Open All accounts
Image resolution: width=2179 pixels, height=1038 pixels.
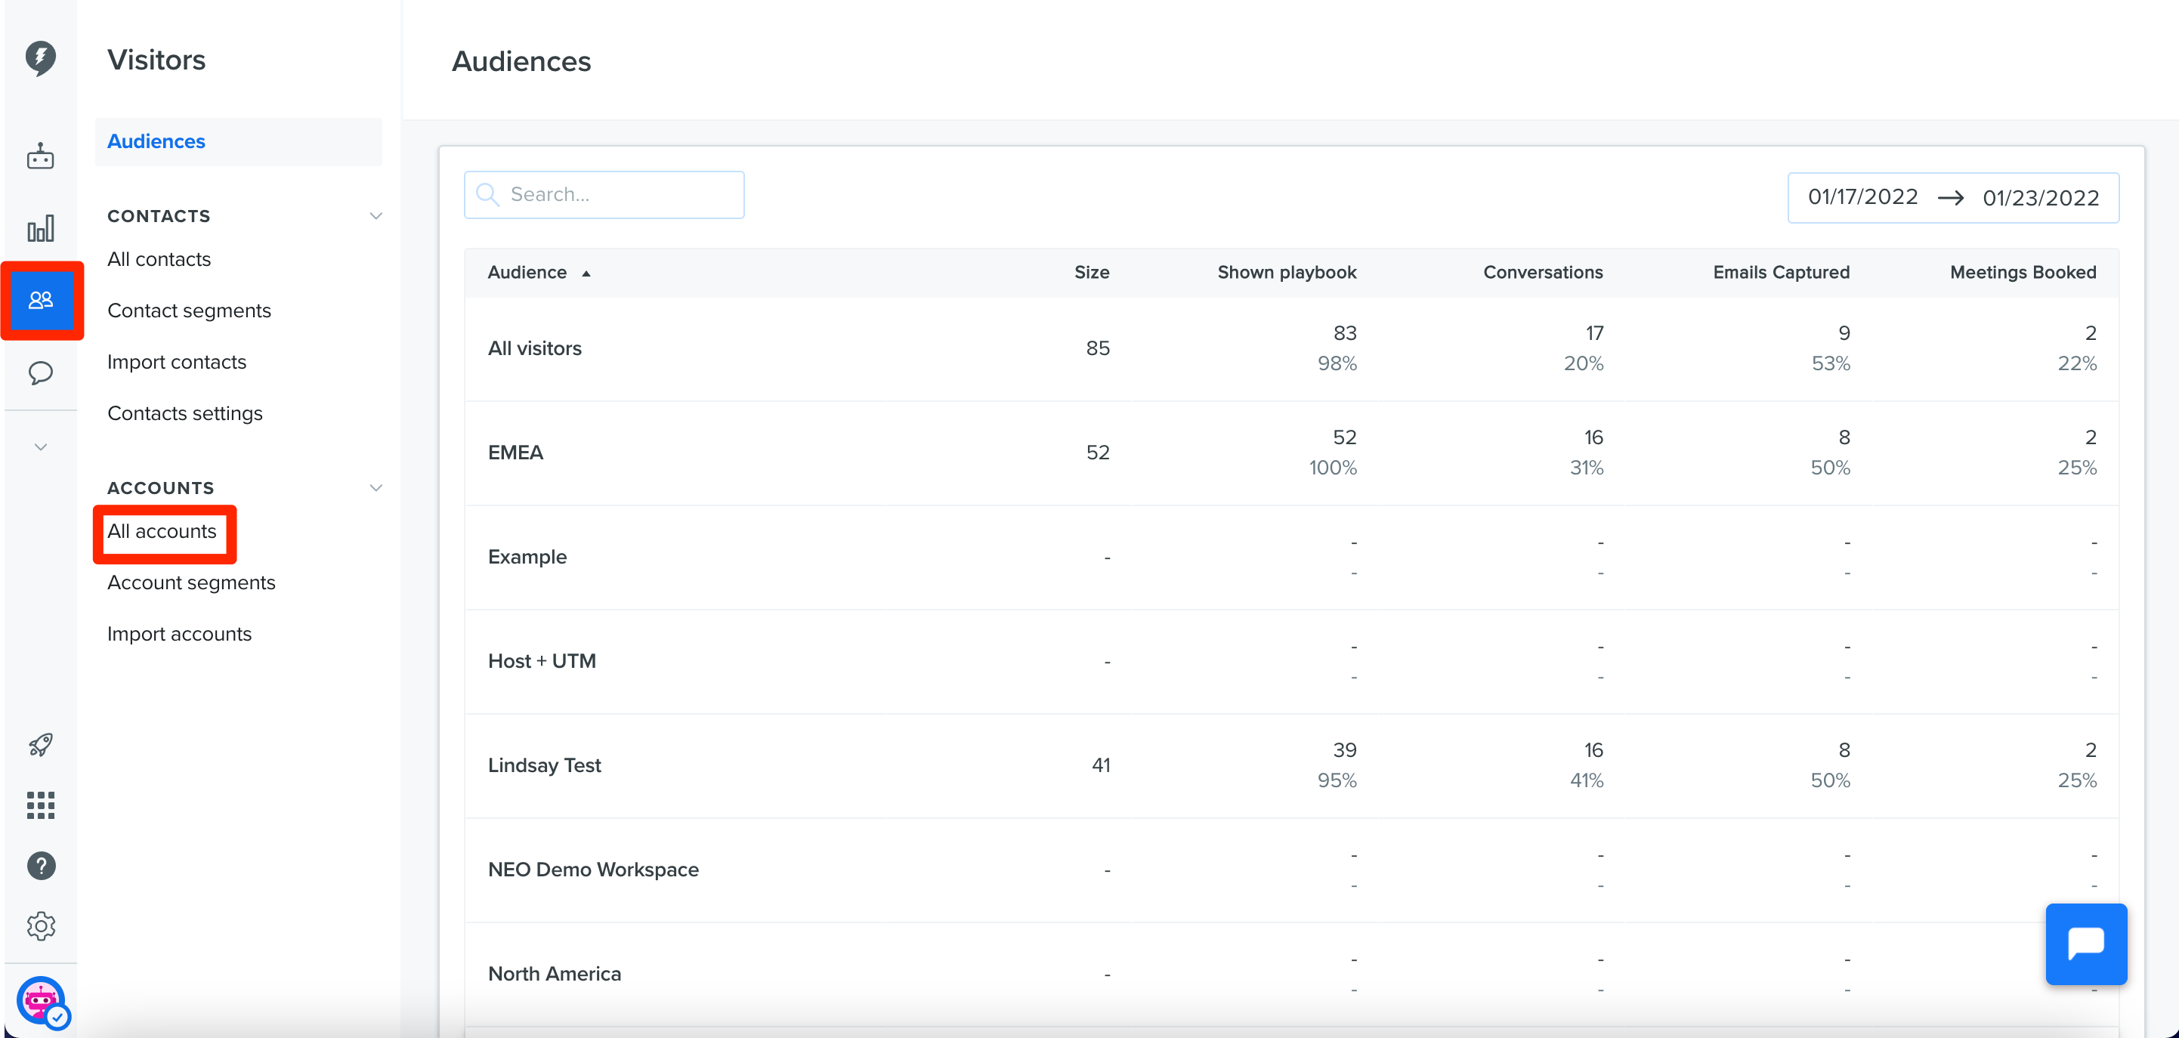tap(162, 531)
